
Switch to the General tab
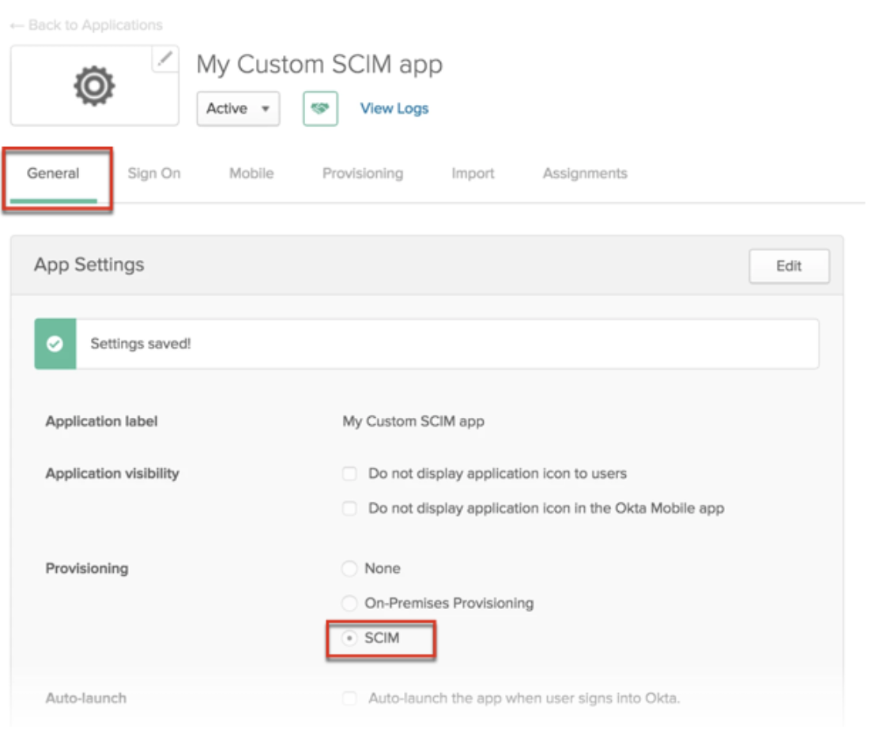tap(53, 173)
